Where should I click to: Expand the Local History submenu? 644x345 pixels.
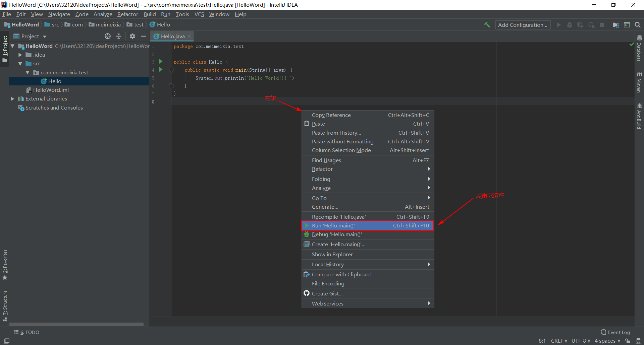[368, 265]
